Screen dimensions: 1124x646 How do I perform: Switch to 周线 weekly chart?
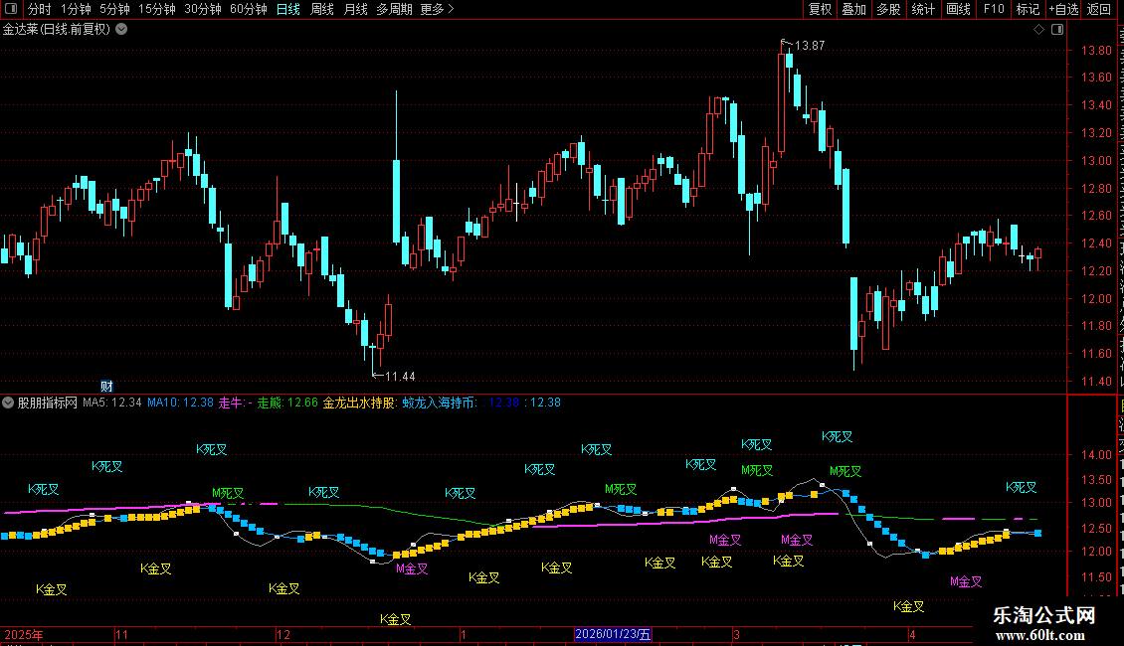pyautogui.click(x=322, y=9)
